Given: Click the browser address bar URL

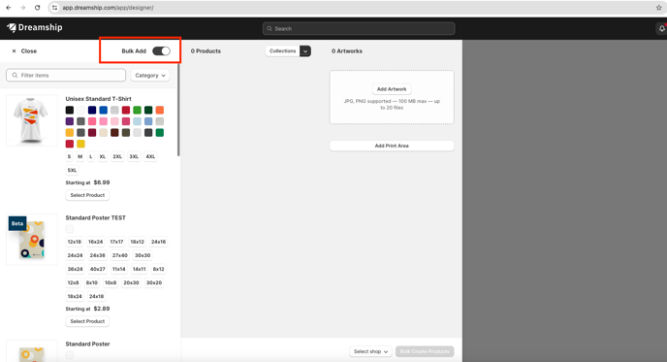Looking at the screenshot, I should pos(108,8).
